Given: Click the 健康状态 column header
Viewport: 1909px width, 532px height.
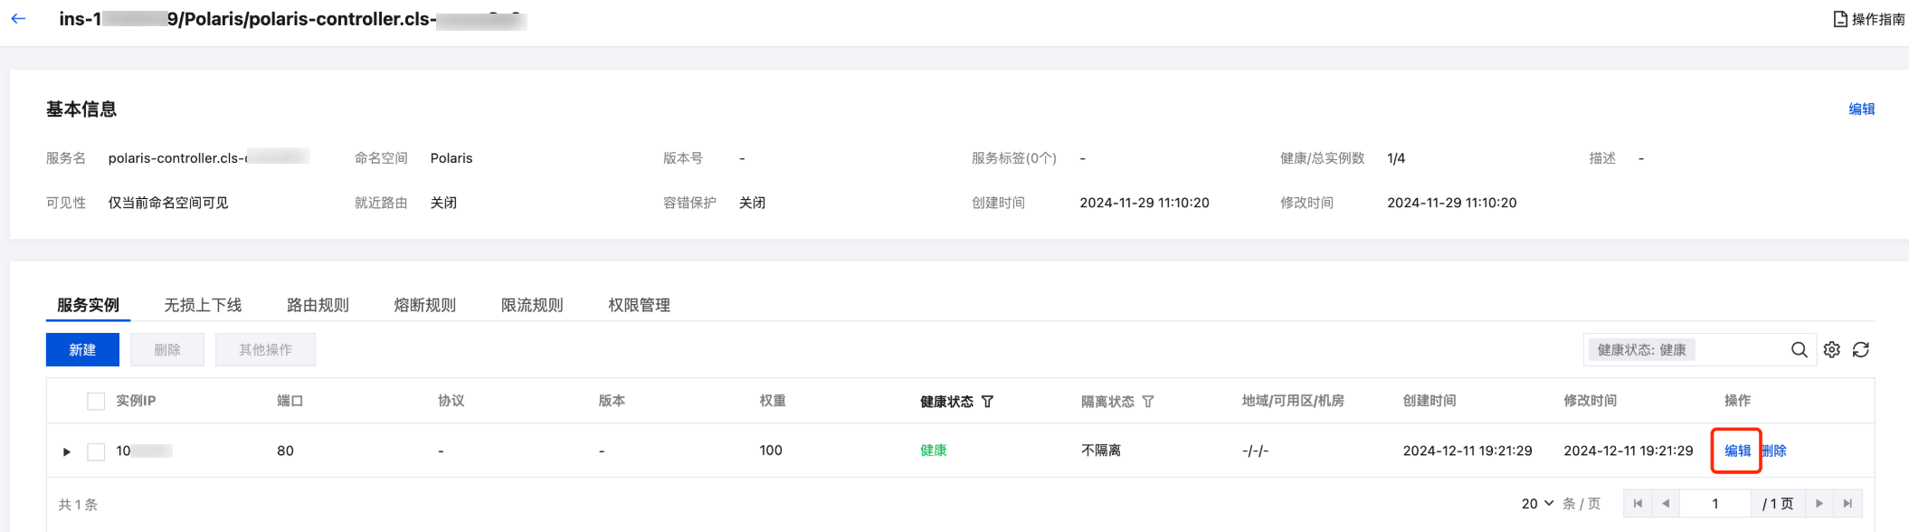Looking at the screenshot, I should (946, 402).
